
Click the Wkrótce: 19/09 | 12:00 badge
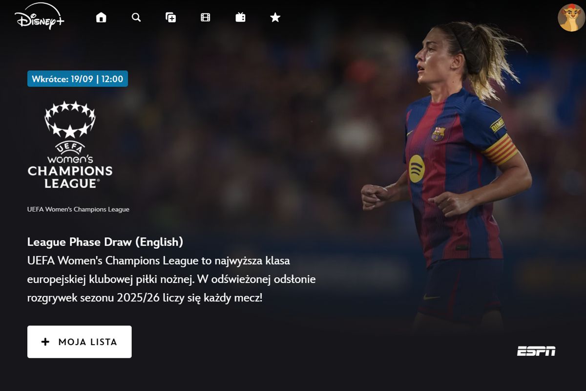click(x=78, y=79)
